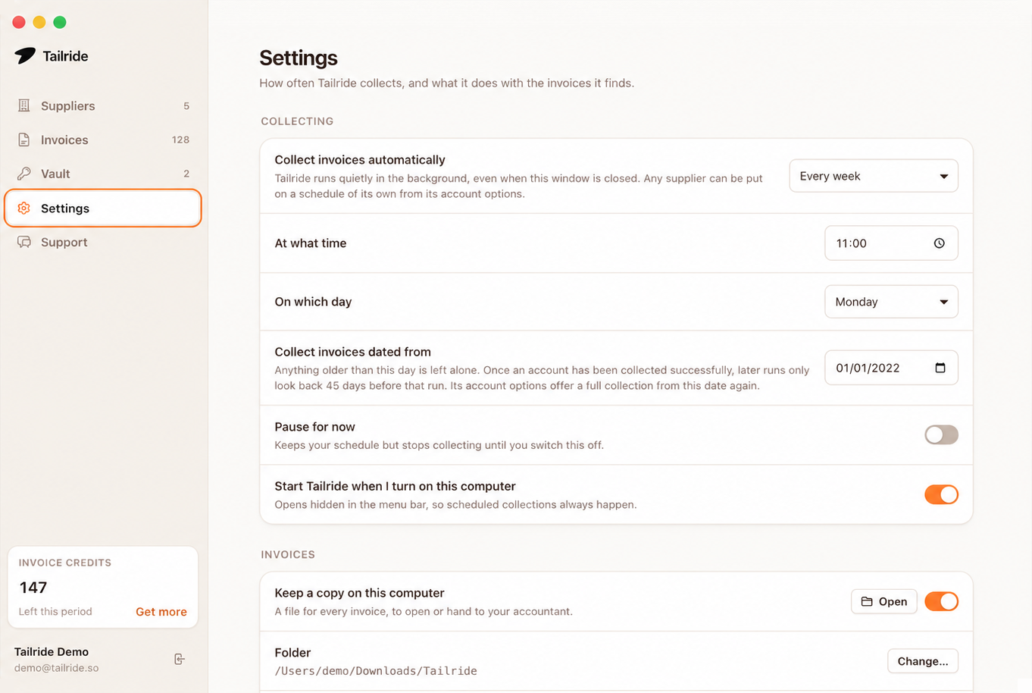Click the At what time label
This screenshot has width=1032, height=693.
311,243
